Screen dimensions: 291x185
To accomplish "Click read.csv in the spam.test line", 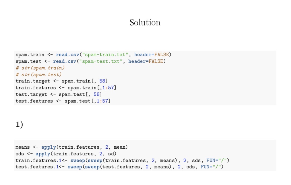I will [63, 61].
